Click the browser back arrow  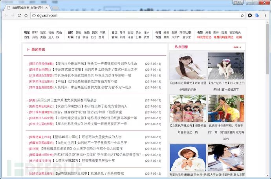6,15
